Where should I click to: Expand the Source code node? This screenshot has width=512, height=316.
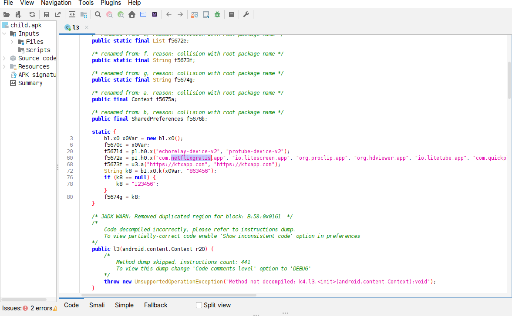4,58
